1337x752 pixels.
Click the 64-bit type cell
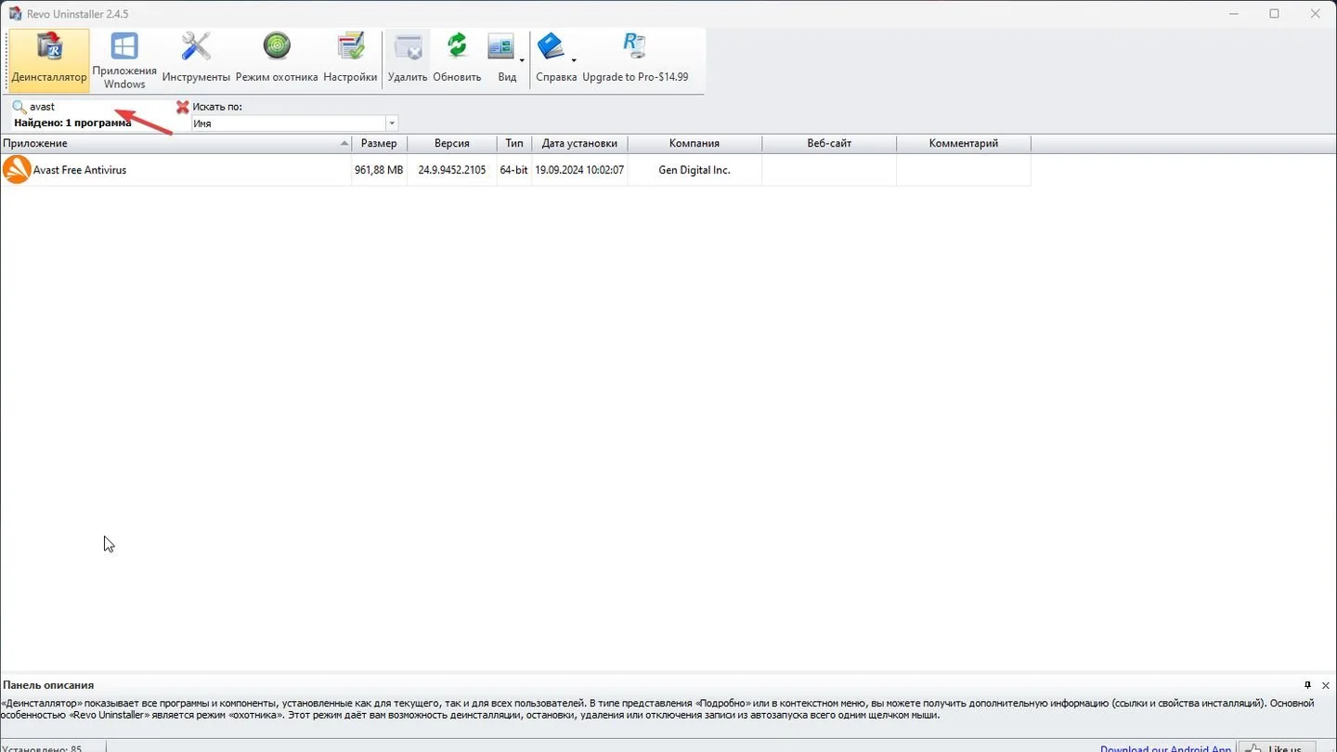click(x=514, y=171)
